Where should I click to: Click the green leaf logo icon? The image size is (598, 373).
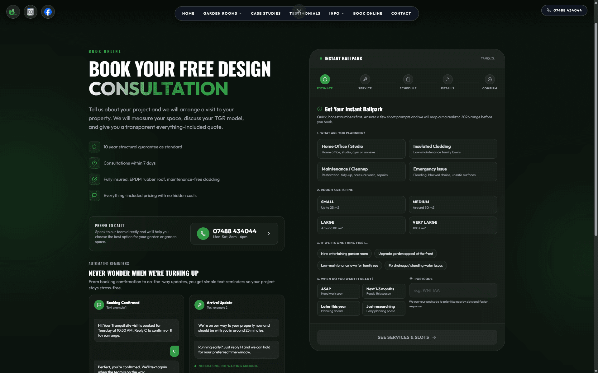click(x=13, y=12)
